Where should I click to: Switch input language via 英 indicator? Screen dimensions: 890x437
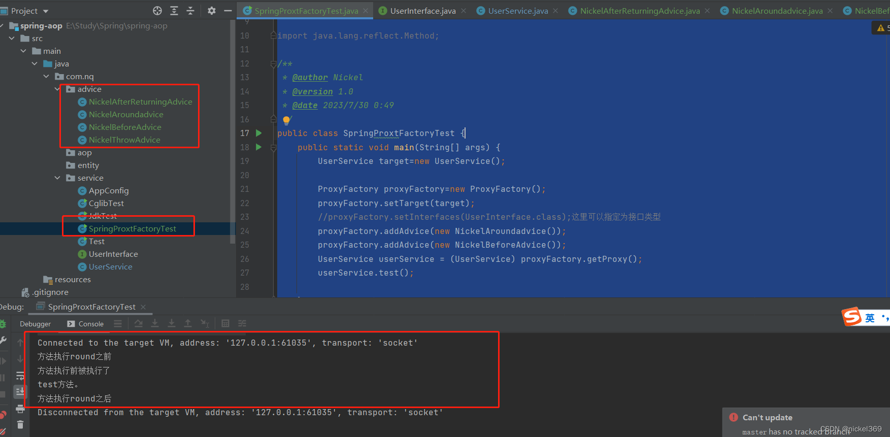[870, 318]
